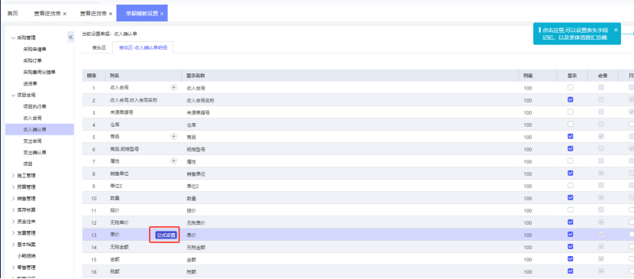Switch to the 首页 tab
This screenshot has width=634, height=279.
13,13
